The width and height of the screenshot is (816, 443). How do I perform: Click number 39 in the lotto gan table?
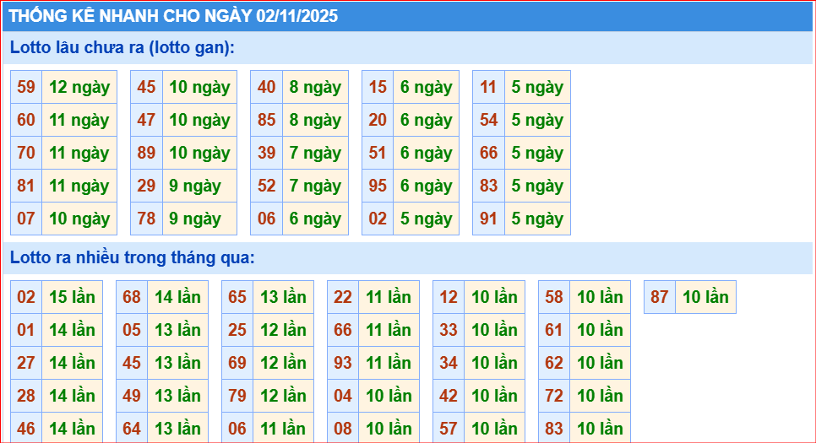coord(266,153)
